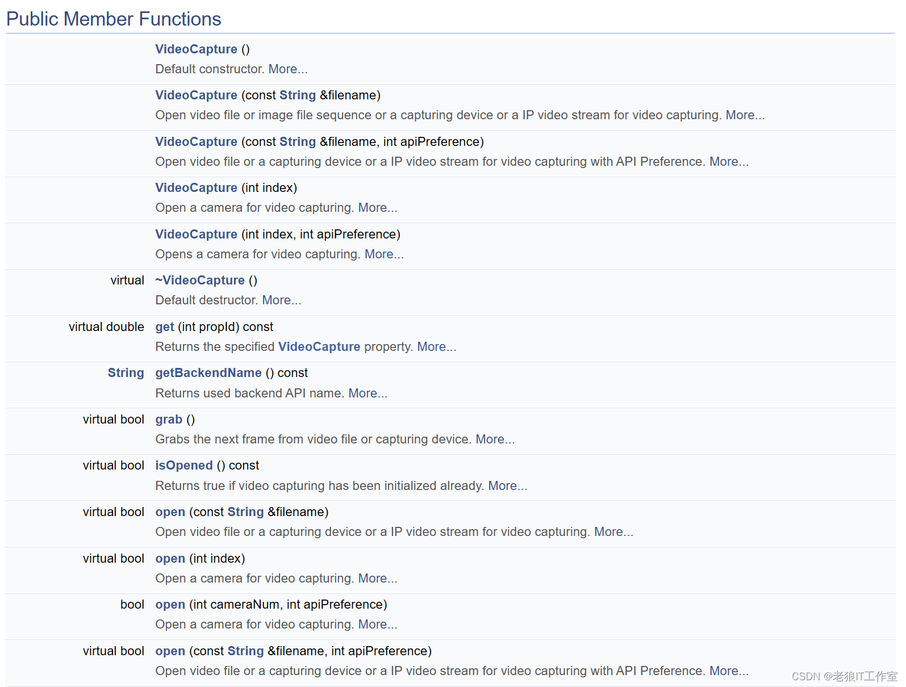Open open (const String &filename, int apiPreference) link
Image resolution: width=906 pixels, height=687 pixels.
click(x=170, y=651)
